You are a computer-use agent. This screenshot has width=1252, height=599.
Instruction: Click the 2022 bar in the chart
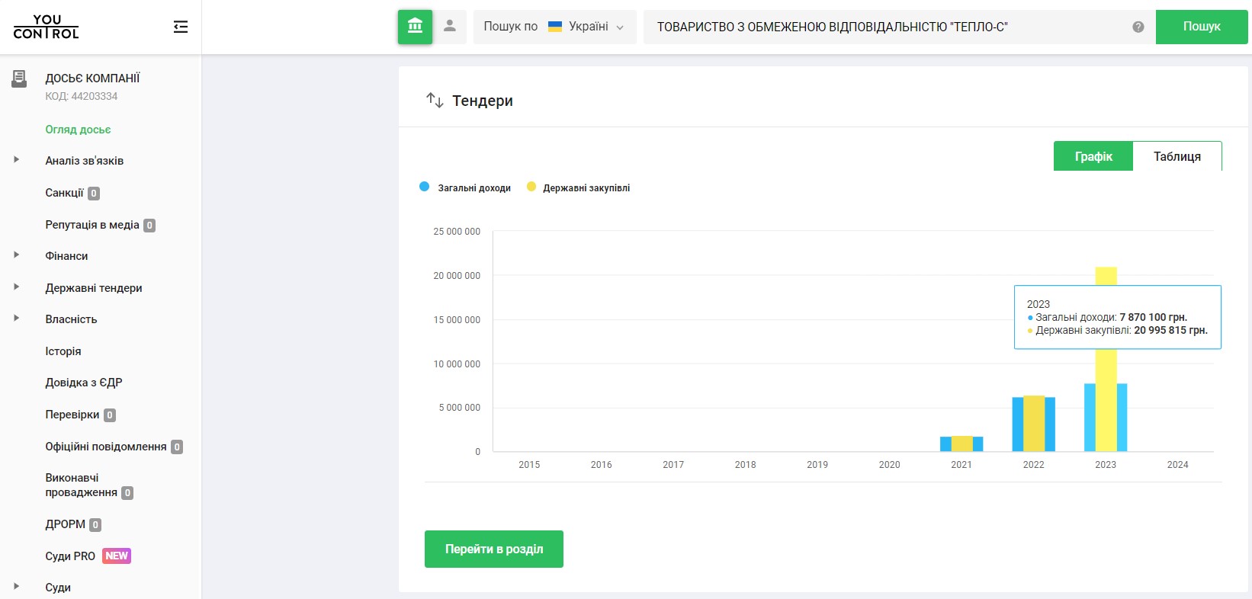[1034, 424]
